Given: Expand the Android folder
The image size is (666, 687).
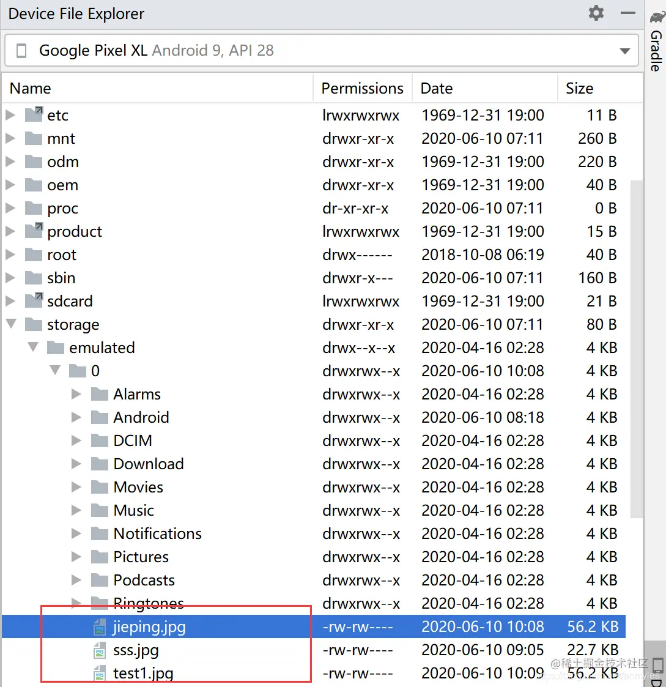Looking at the screenshot, I should (76, 417).
